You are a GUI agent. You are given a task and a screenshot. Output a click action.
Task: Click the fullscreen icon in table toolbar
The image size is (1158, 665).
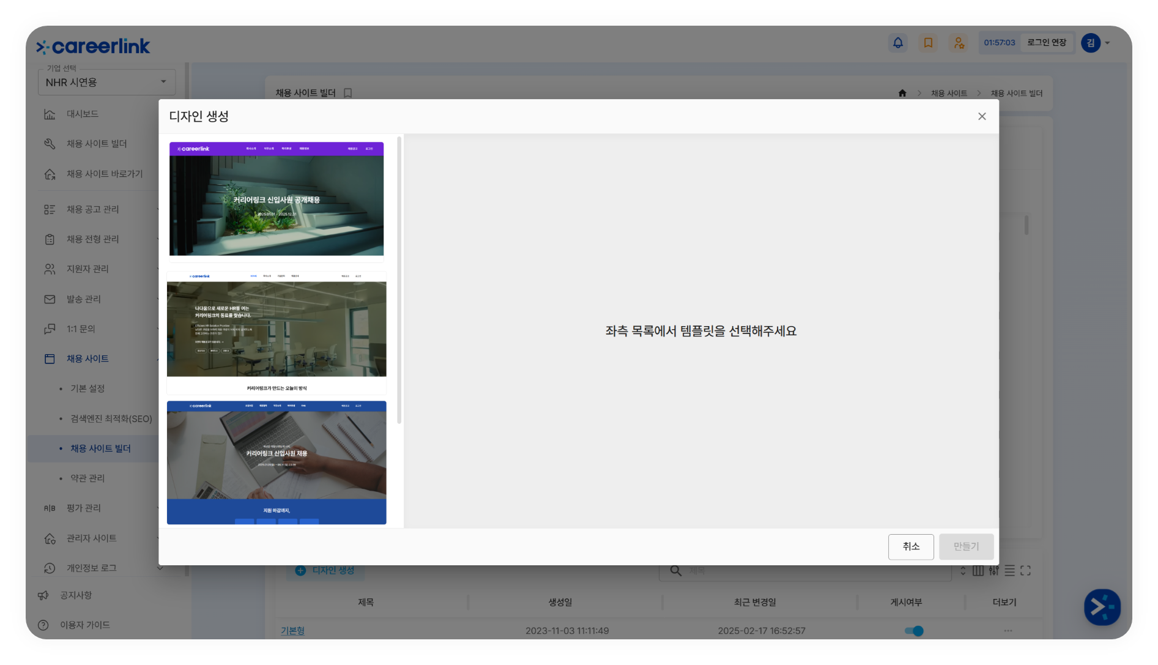(1025, 571)
